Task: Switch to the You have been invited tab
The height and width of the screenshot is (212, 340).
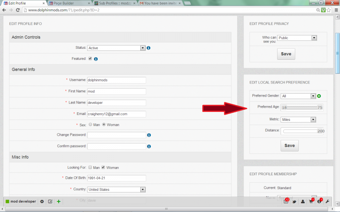Action: point(160,3)
